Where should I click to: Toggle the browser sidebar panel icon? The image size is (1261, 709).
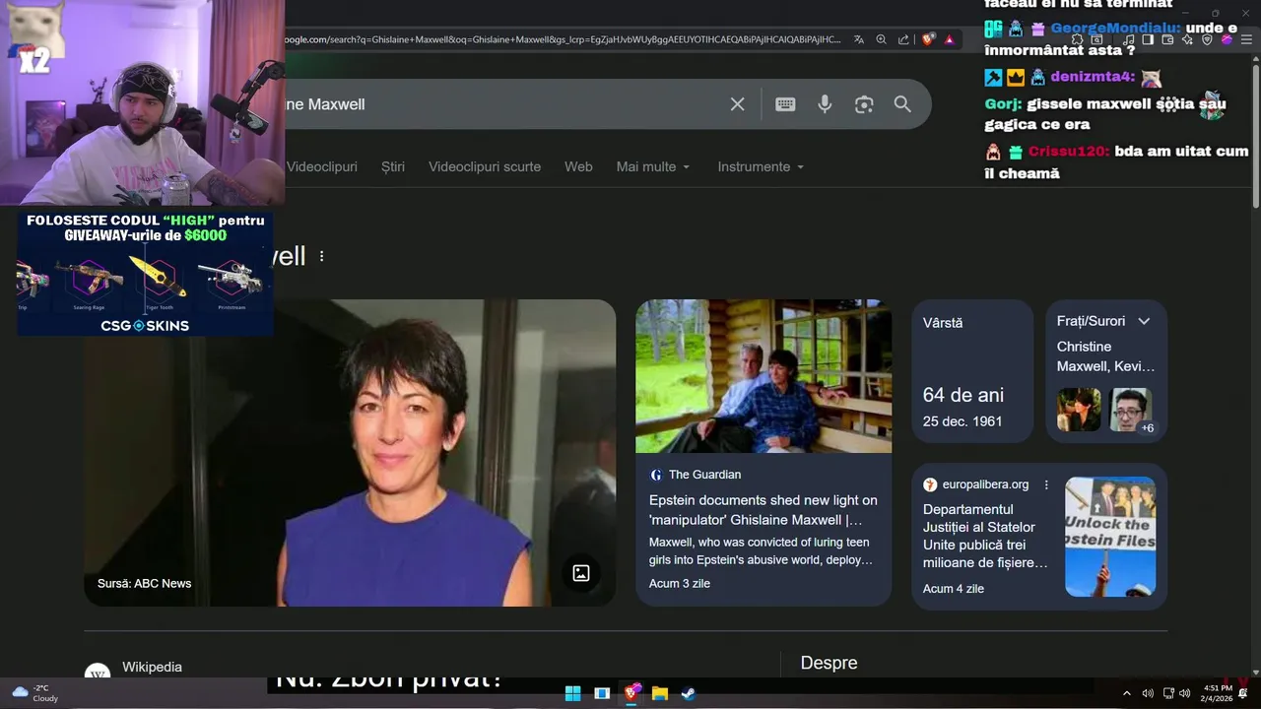coord(1148,39)
